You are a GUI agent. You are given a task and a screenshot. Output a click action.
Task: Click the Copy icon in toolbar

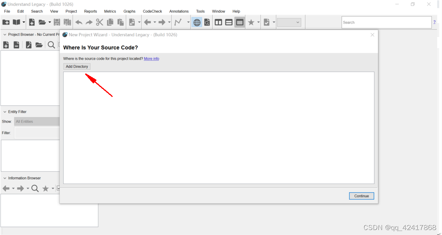click(x=110, y=22)
